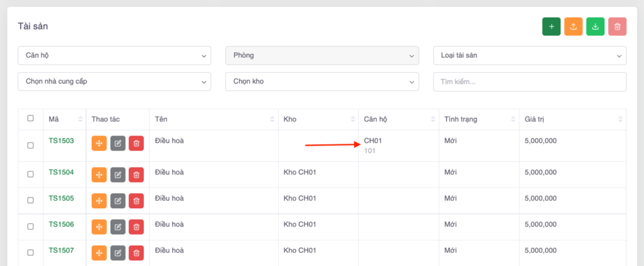The height and width of the screenshot is (266, 644).
Task: Check the checkbox for row TS1503
Action: 30,146
